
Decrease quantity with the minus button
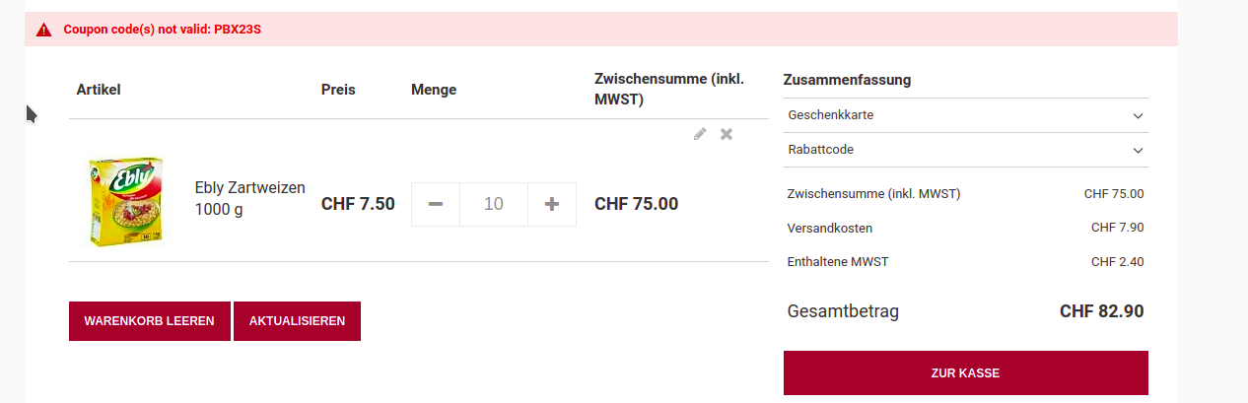(436, 204)
